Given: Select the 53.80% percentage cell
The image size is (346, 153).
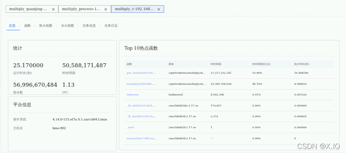Looking at the screenshot, I should click(257, 73).
